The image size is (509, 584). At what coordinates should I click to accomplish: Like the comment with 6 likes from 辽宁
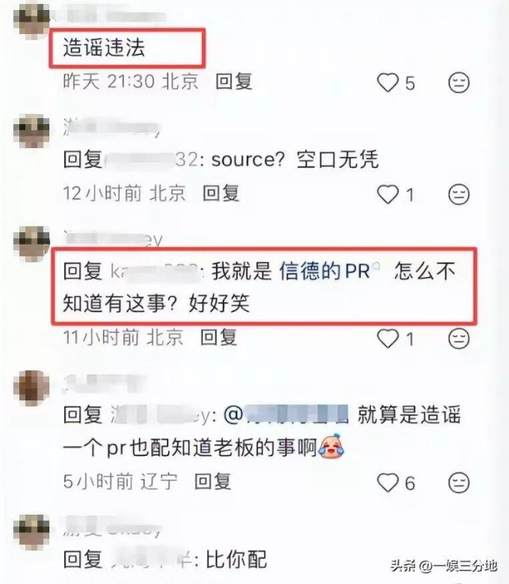pyautogui.click(x=388, y=483)
